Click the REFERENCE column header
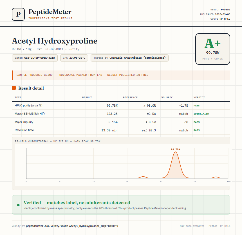This screenshot has height=235, width=242. click(x=130, y=97)
